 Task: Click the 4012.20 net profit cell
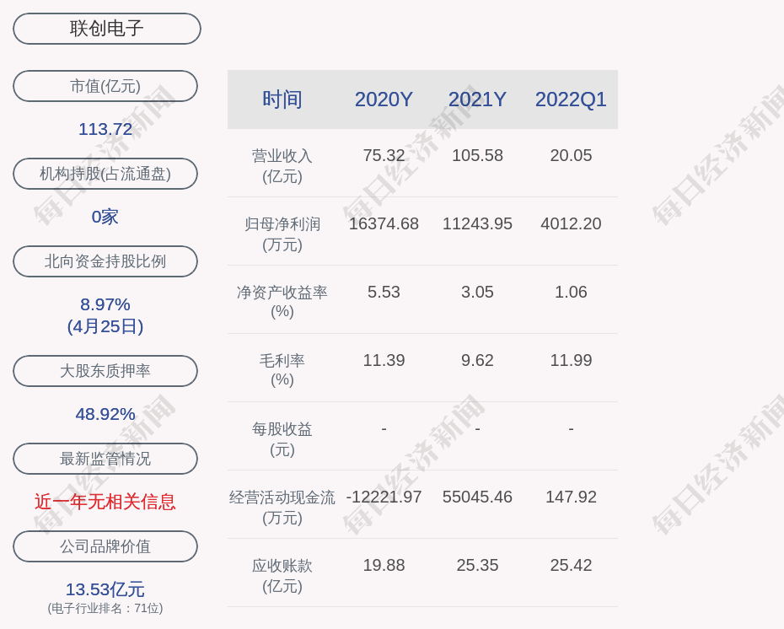coord(571,223)
